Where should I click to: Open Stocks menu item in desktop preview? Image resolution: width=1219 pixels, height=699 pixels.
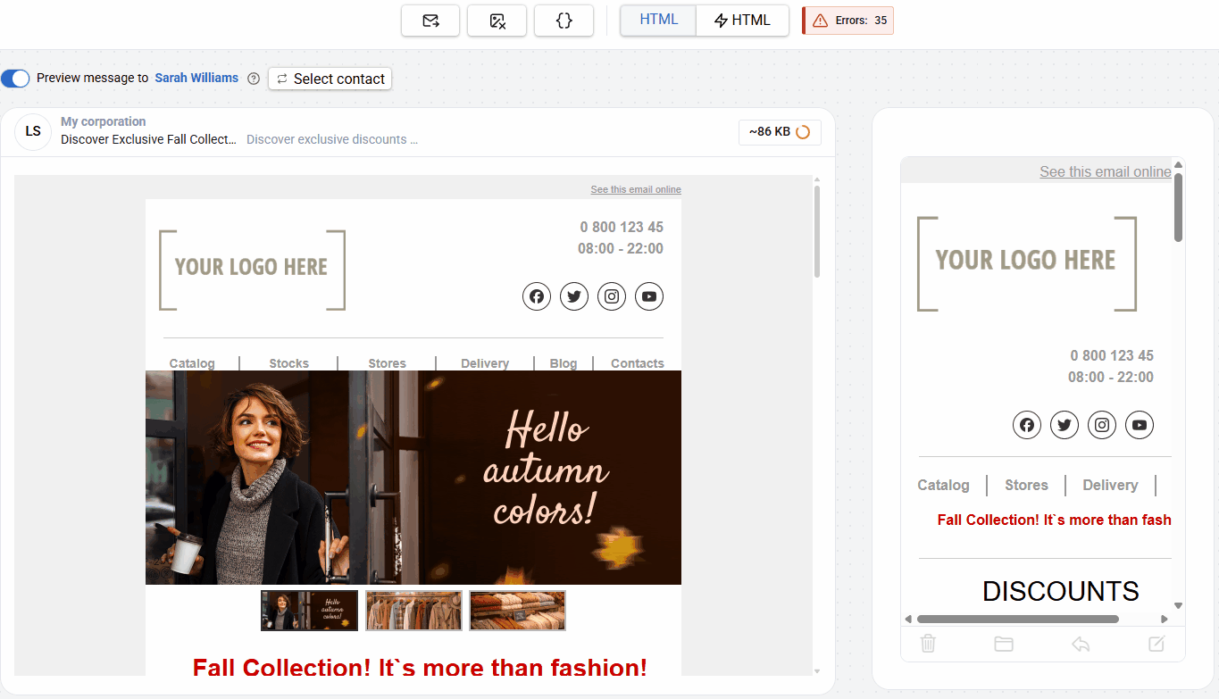click(288, 363)
